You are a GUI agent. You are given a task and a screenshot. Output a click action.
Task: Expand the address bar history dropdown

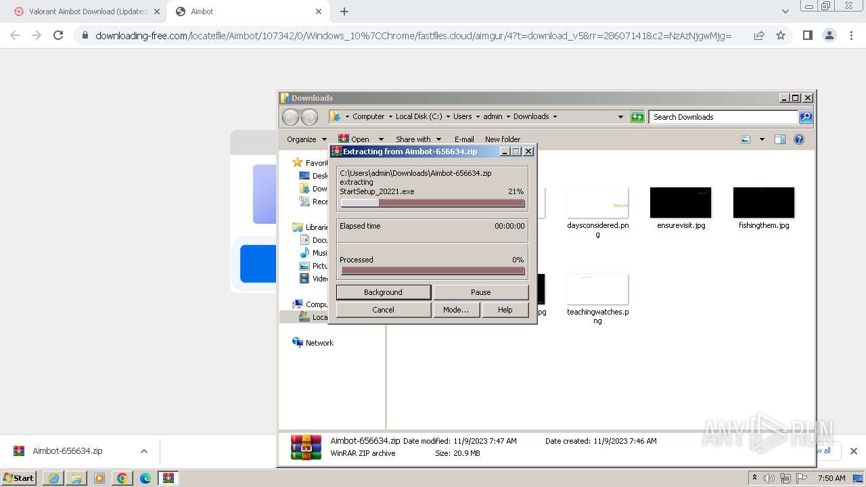tap(620, 117)
